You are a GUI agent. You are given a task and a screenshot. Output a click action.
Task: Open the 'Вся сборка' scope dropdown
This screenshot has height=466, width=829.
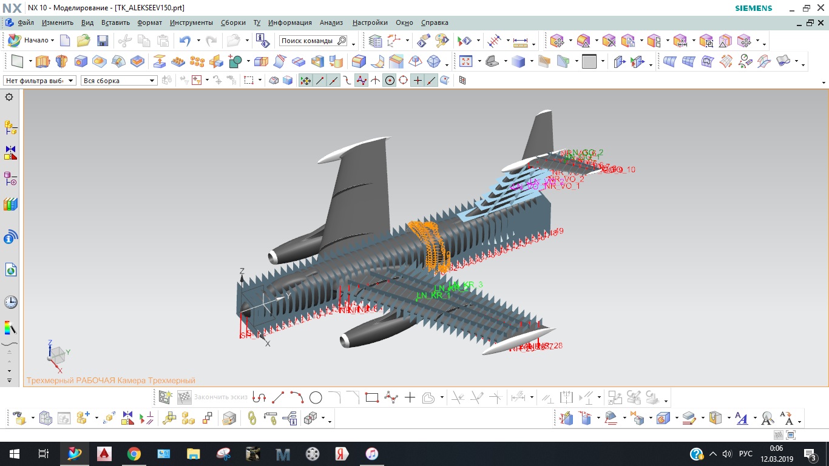point(119,80)
